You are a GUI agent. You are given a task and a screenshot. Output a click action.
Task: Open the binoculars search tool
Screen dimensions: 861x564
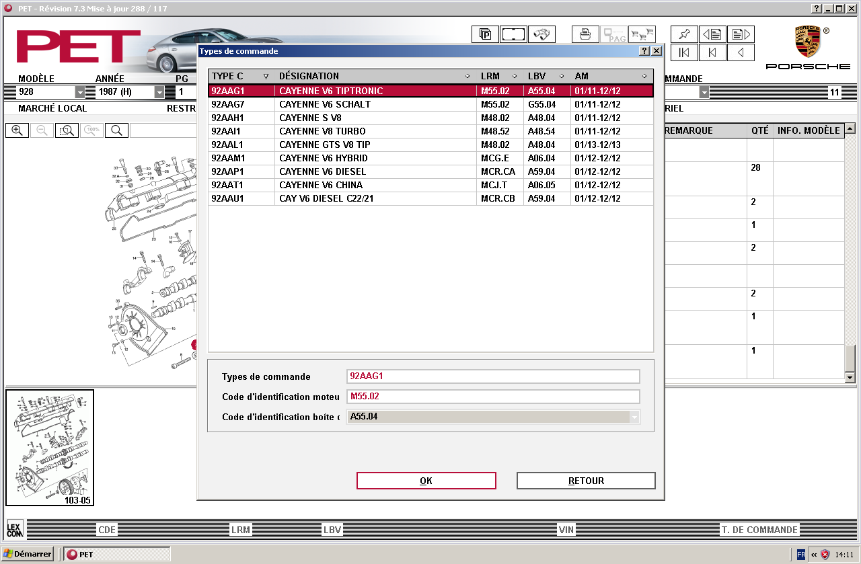pyautogui.click(x=541, y=34)
